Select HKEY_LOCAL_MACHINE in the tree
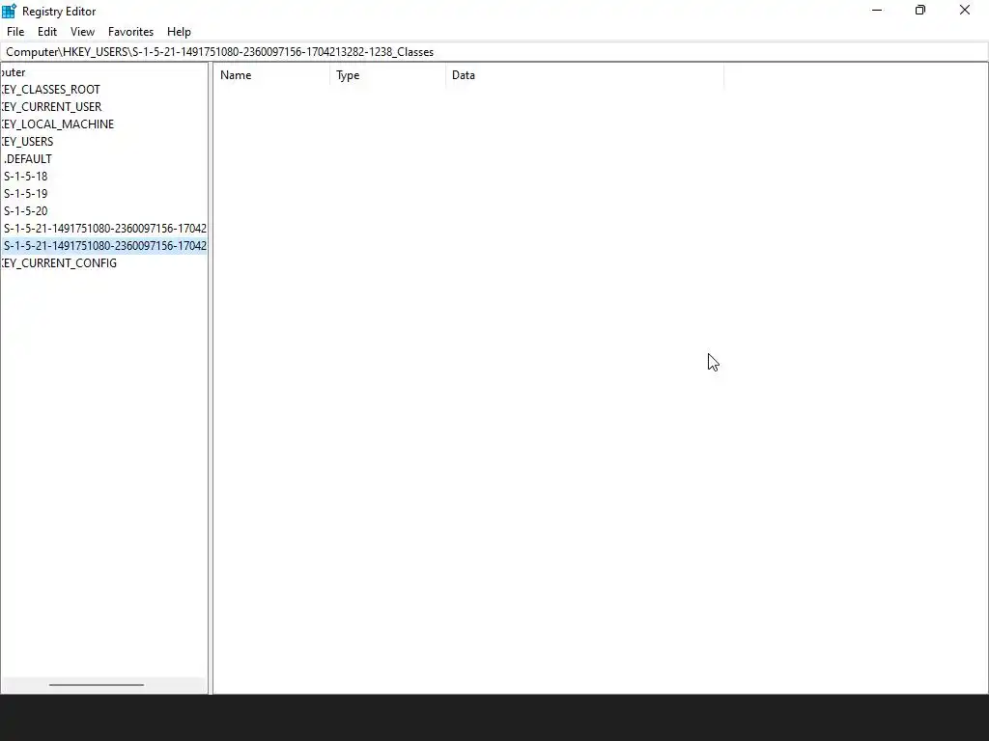 (x=57, y=124)
